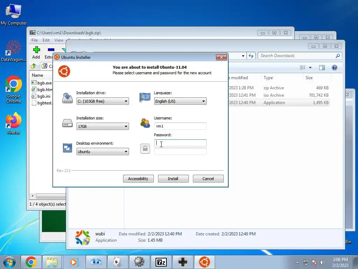Image resolution: width=358 pixels, height=269 pixels.
Task: Open Firefox desktop shortcut
Action: point(14,123)
